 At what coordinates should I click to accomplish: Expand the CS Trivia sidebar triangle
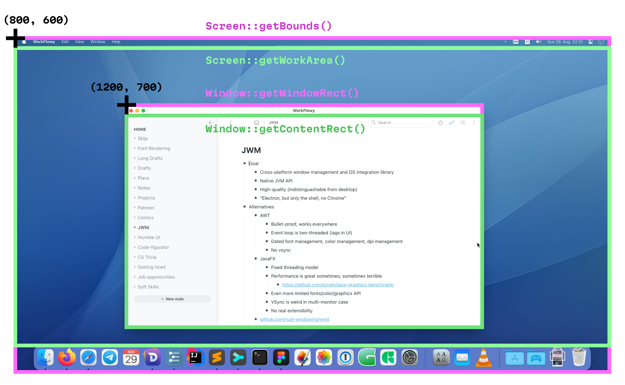(135, 257)
